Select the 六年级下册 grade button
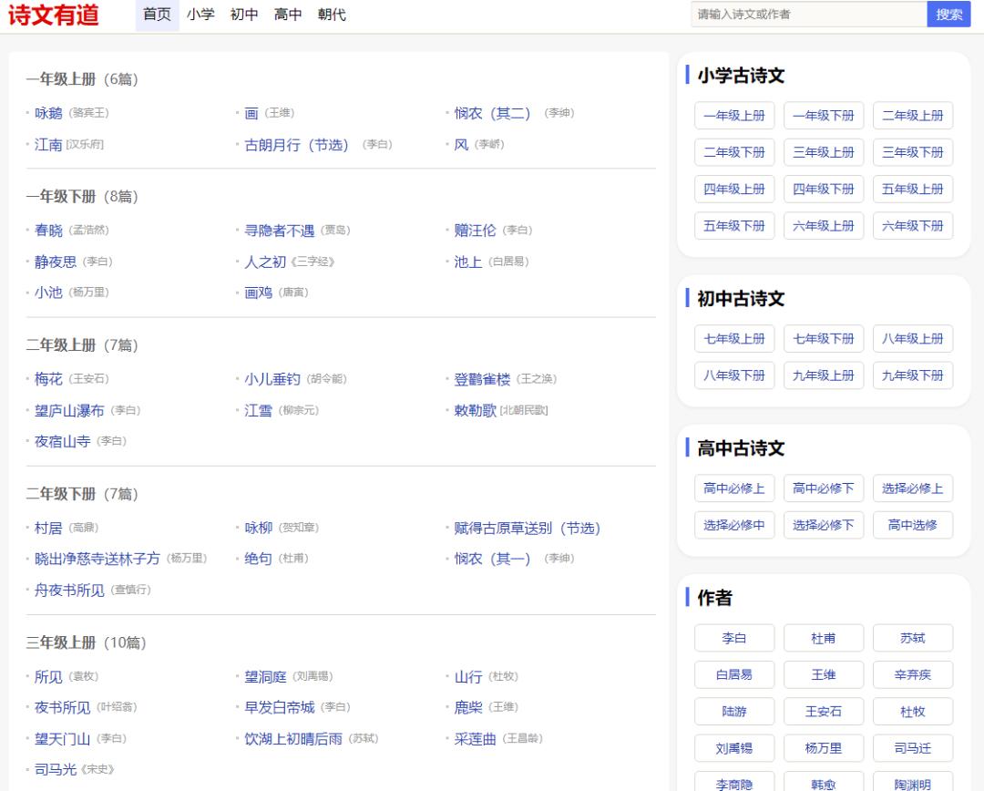Viewport: 984px width, 791px height. 912,226
